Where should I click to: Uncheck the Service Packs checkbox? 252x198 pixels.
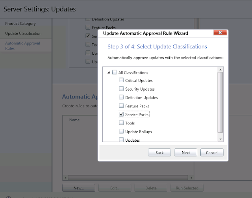(x=122, y=115)
